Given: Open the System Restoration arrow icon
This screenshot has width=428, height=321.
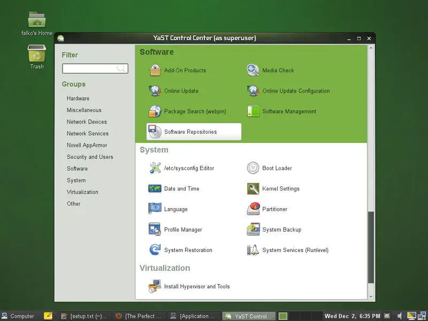Looking at the screenshot, I should point(155,250).
